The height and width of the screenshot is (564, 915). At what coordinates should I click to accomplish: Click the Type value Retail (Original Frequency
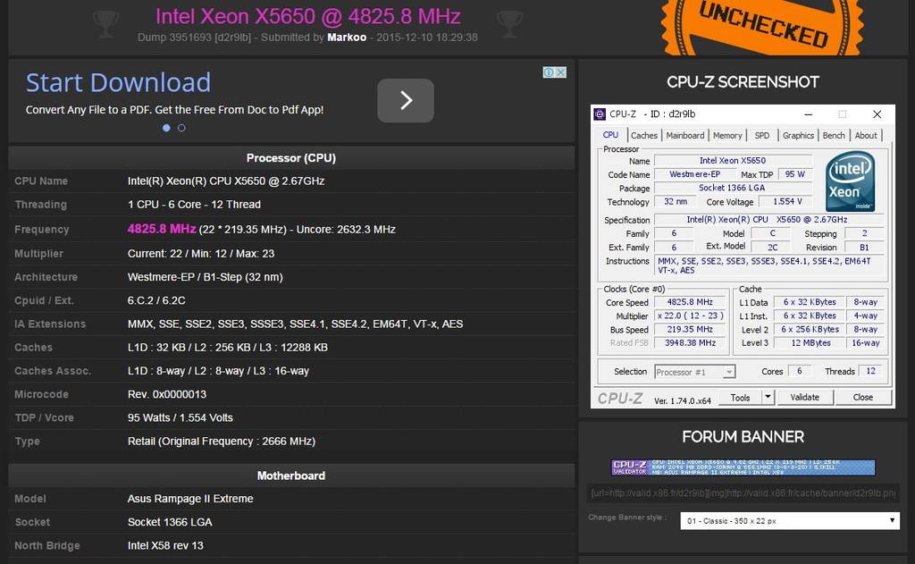[222, 442]
